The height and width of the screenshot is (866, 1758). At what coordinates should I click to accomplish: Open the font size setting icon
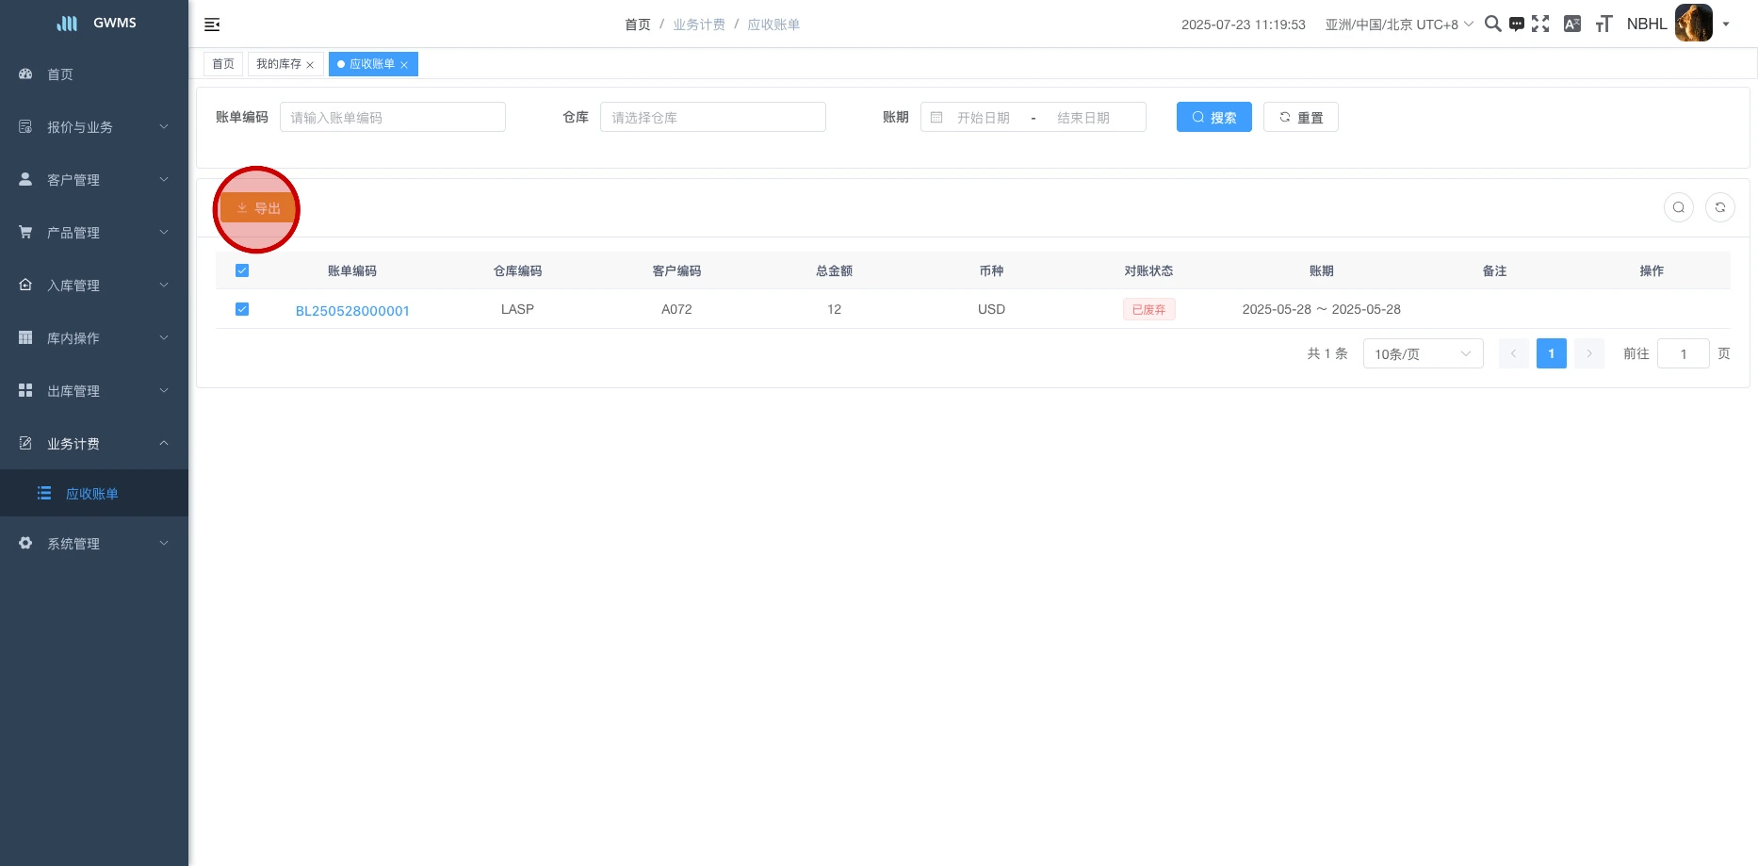point(1603,24)
